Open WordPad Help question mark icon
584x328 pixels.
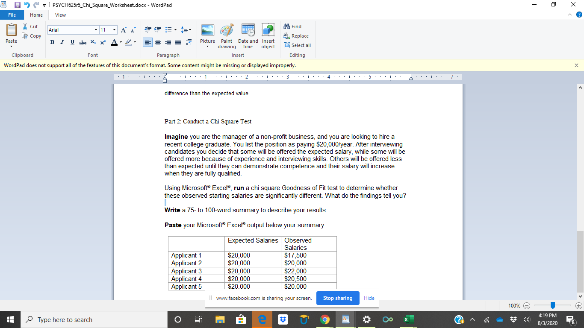(x=579, y=15)
